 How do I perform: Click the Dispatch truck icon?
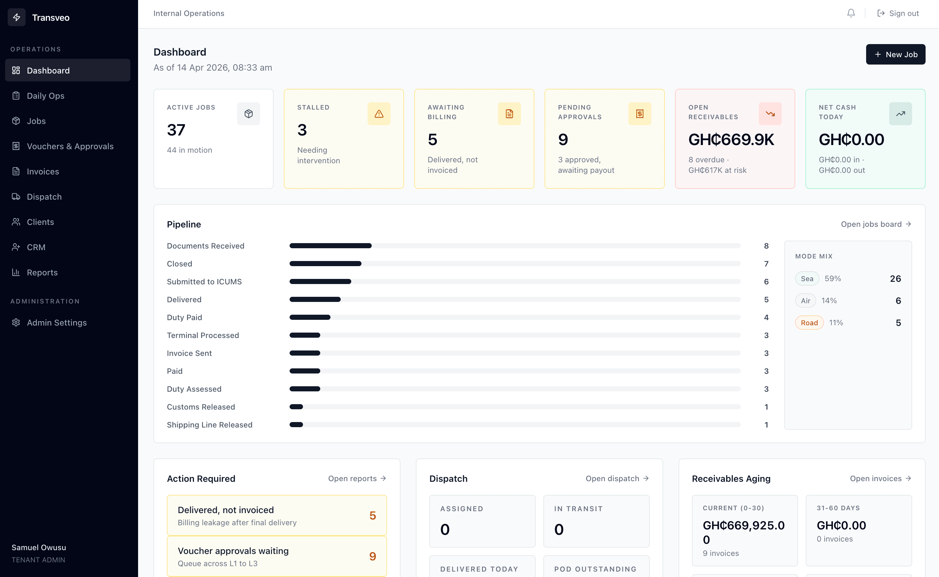(x=16, y=196)
